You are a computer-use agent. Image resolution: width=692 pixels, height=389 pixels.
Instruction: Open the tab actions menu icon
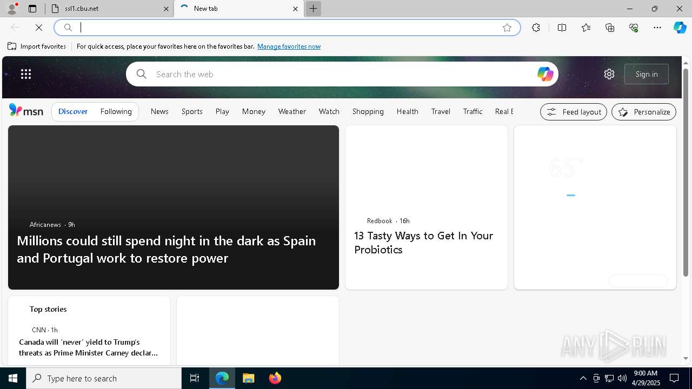click(32, 9)
